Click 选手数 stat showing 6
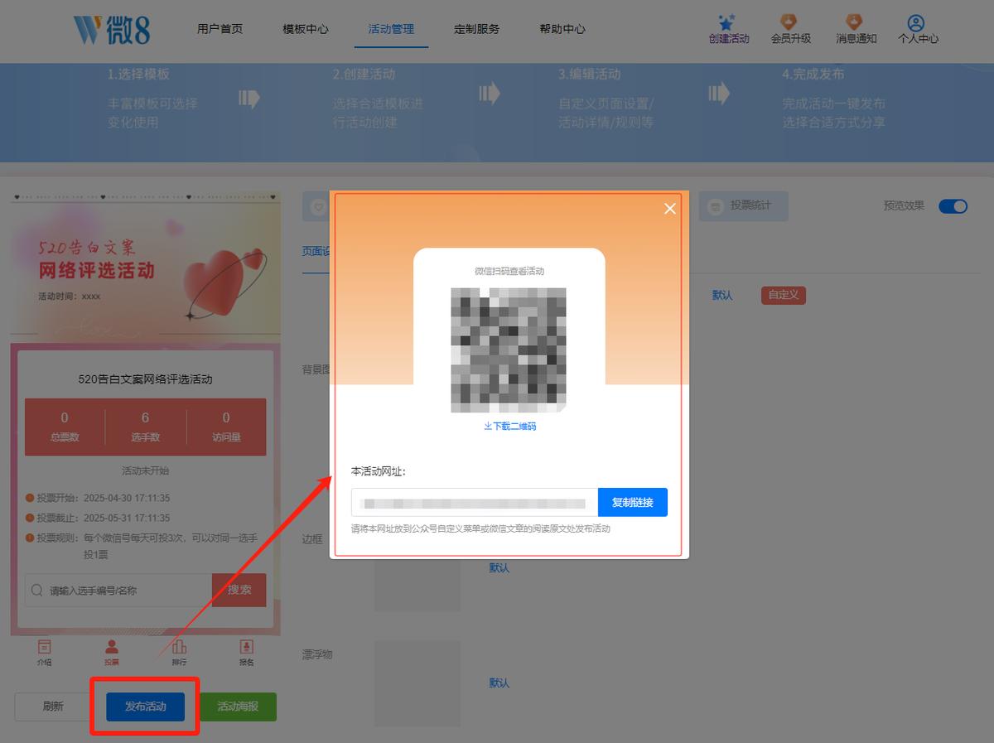Image resolution: width=994 pixels, height=743 pixels. point(145,427)
